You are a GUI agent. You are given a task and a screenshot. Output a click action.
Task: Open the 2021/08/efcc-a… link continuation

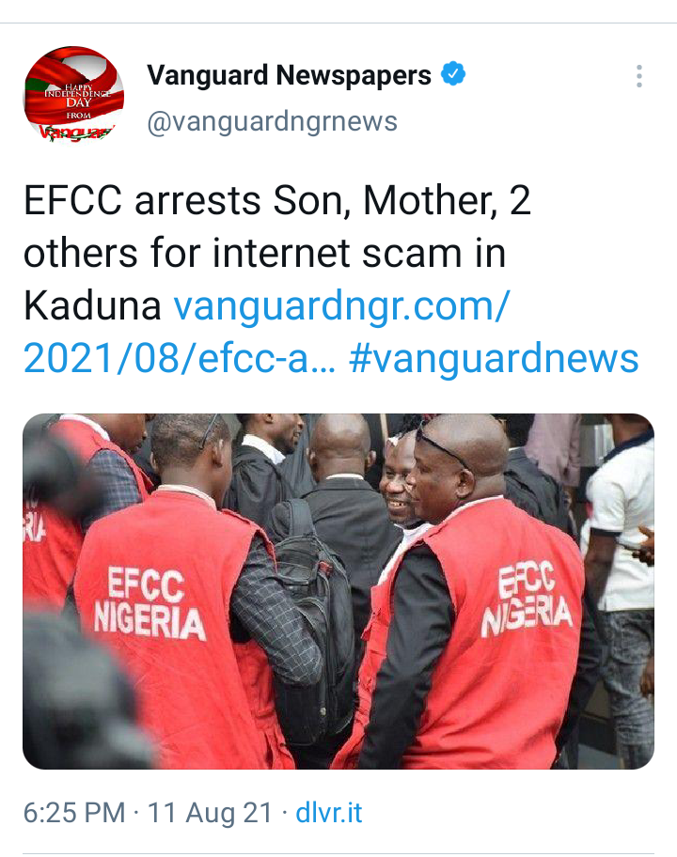[x=180, y=358]
